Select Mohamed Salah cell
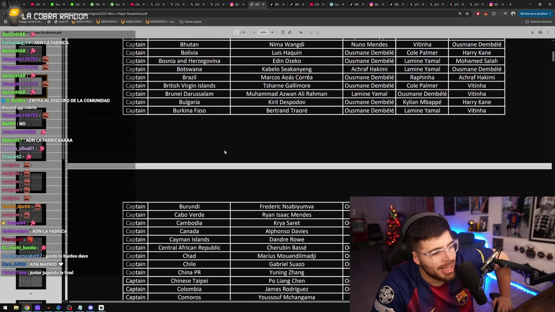Viewport: 555px width, 312px height. click(x=477, y=61)
